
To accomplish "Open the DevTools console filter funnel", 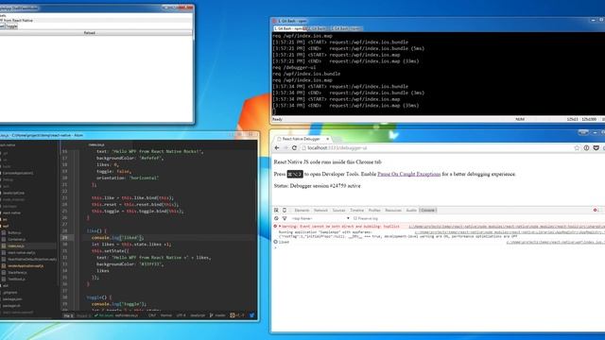I will (285, 218).
